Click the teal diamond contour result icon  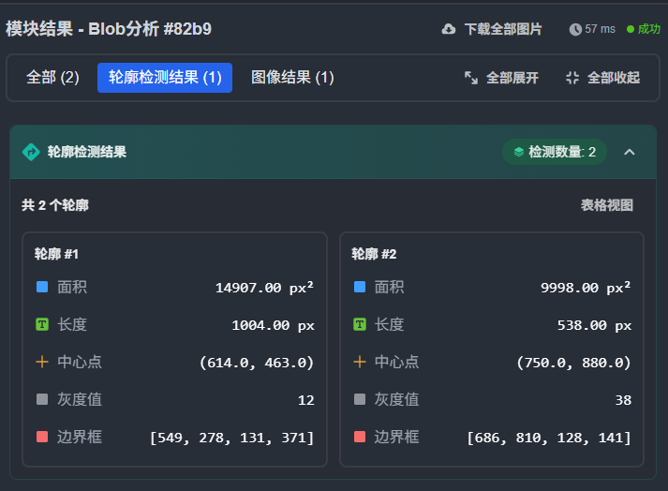[31, 152]
